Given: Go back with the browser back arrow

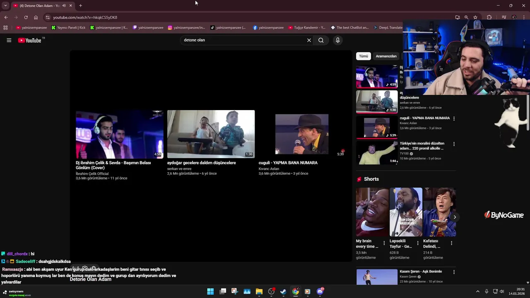Looking at the screenshot, I should pyautogui.click(x=6, y=17).
